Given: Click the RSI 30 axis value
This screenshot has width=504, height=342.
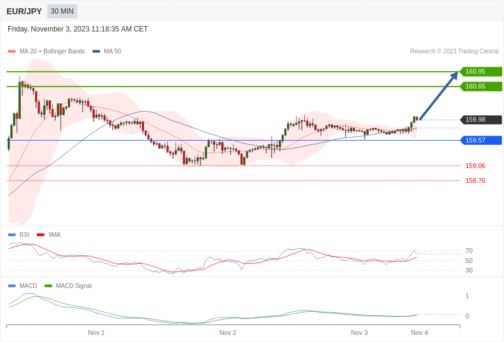Looking at the screenshot, I should coord(469,270).
